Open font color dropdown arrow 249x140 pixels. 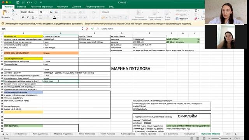[58, 17]
